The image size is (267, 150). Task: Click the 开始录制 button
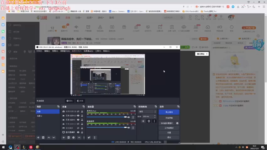tap(169, 118)
